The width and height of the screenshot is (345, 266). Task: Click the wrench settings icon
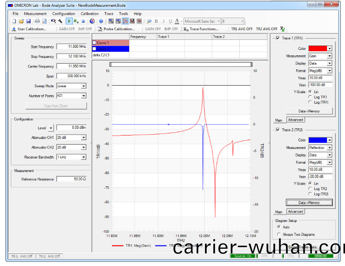point(60,21)
